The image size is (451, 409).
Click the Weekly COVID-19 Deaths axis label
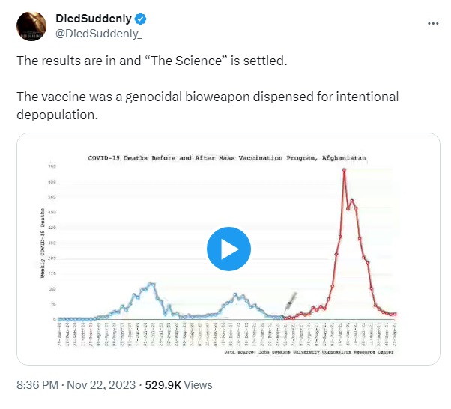(x=43, y=243)
